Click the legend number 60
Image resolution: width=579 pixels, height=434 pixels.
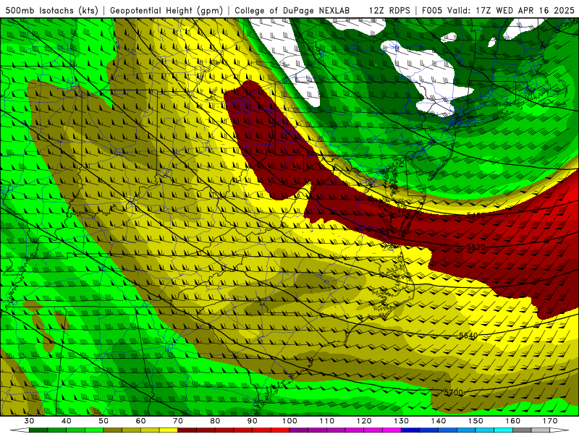coord(140,421)
